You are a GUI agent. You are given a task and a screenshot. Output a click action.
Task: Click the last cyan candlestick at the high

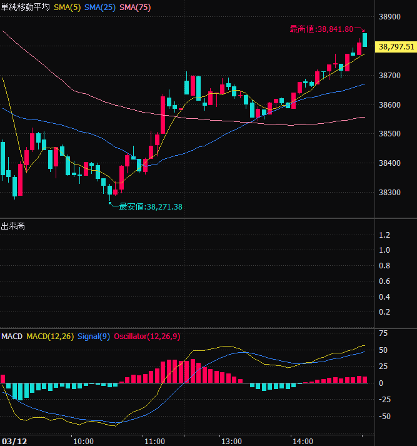[364, 40]
